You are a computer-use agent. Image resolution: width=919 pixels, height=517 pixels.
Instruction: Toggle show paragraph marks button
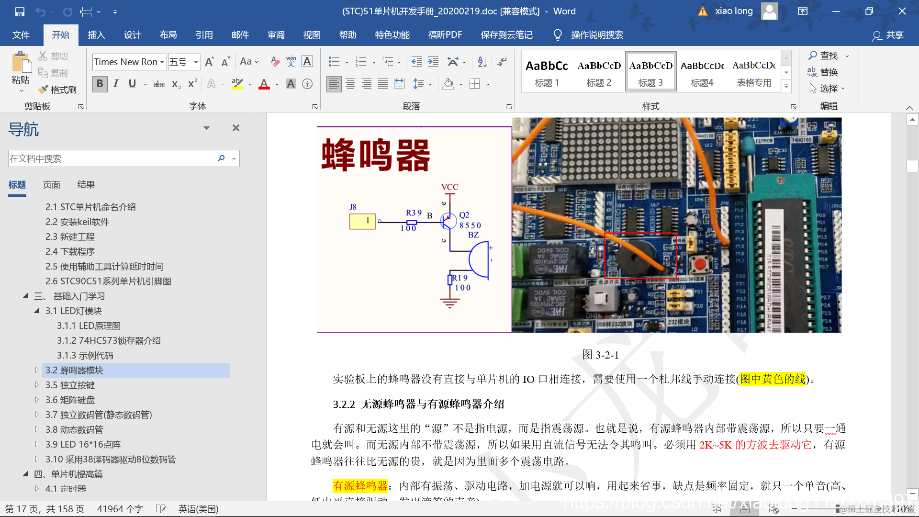tap(502, 61)
